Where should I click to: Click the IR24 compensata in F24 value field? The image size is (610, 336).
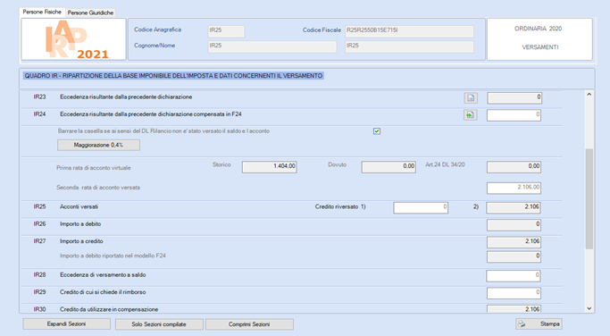point(514,115)
